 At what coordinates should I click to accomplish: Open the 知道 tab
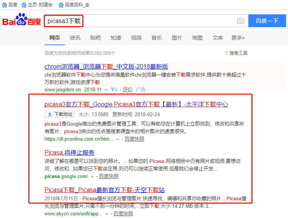coord(116,38)
